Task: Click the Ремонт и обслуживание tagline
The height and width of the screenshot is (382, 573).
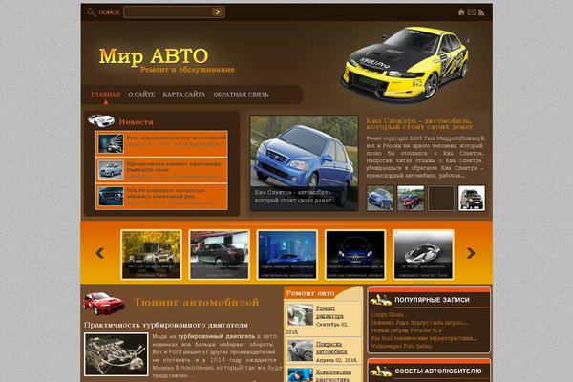Action: 187,70
